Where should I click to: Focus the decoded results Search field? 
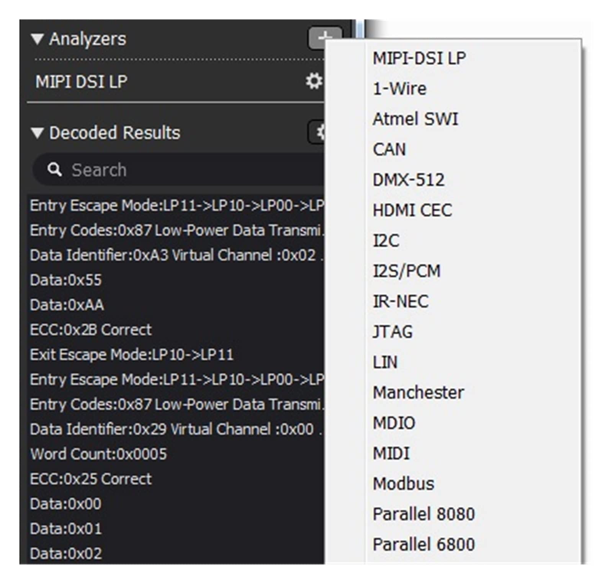178,169
